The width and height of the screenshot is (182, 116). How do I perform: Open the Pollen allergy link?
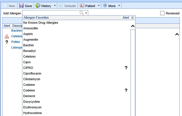(16, 42)
